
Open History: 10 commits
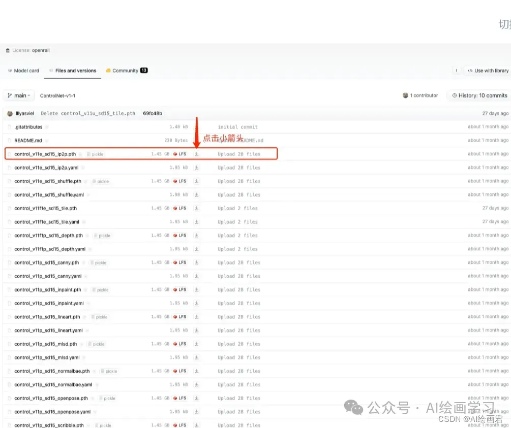479,95
